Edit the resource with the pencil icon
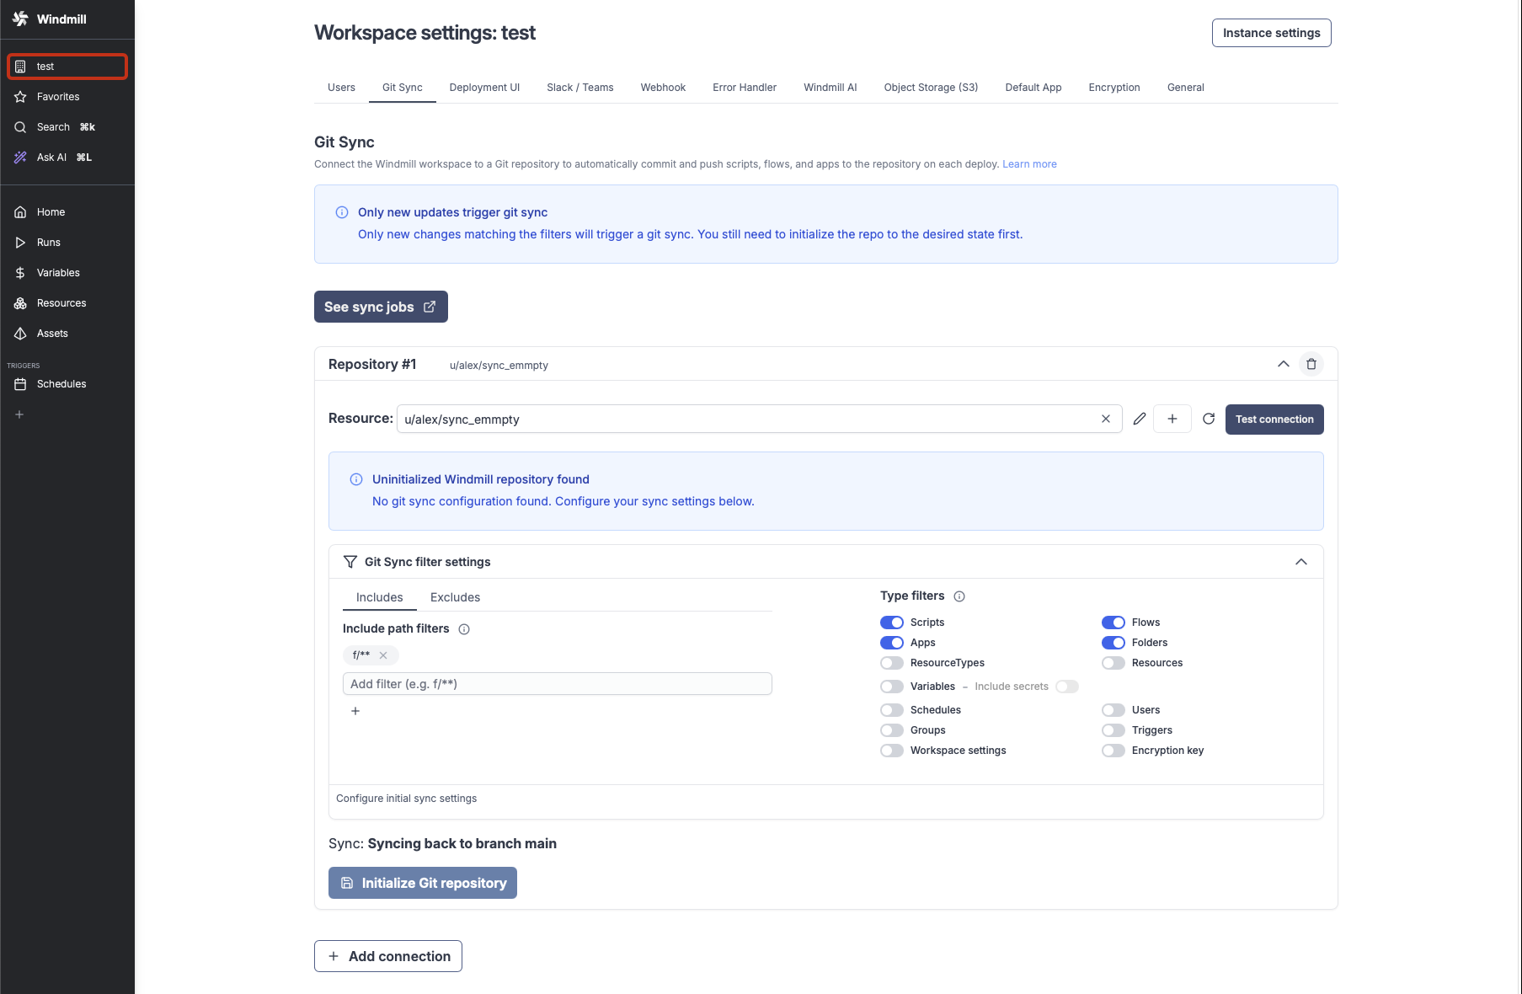 1140,419
